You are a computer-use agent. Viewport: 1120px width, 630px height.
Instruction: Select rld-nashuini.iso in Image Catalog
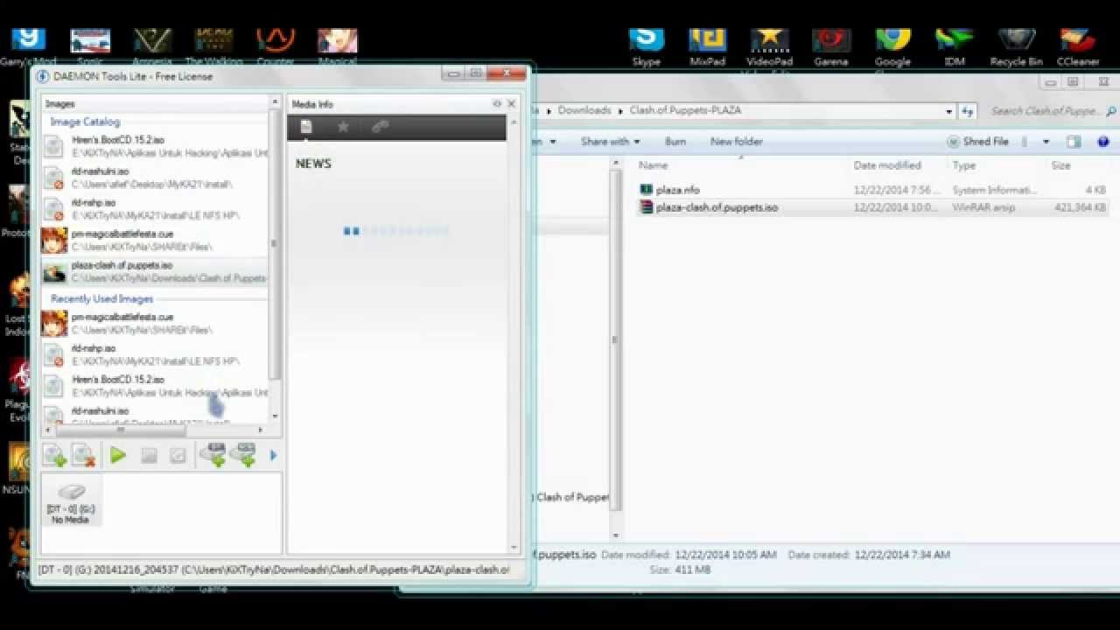[155, 178]
